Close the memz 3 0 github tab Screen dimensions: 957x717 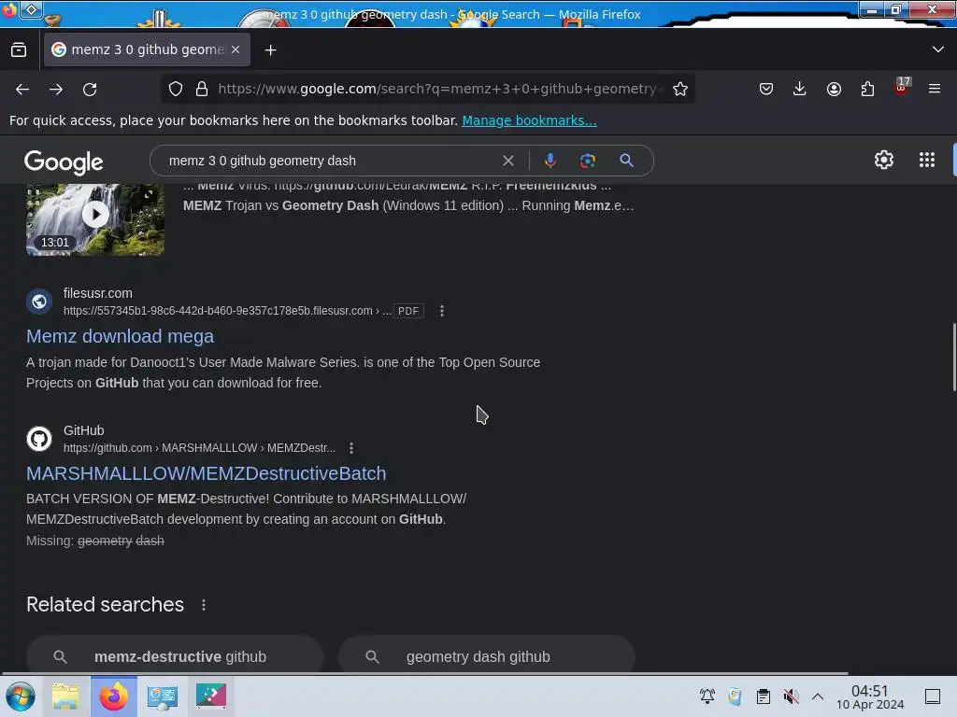[236, 49]
